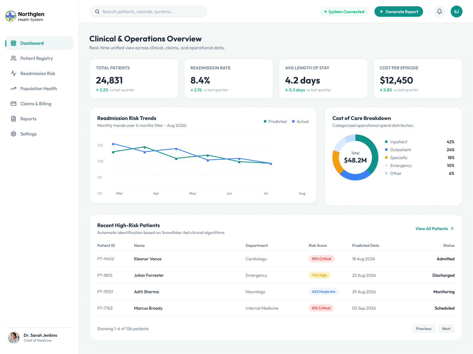Viewport: 473px width, 354px height.
Task: Click the System Connected status badge
Action: click(x=344, y=12)
